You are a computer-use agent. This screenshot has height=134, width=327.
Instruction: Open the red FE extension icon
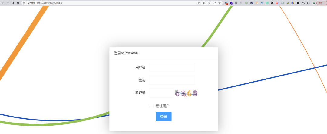(x=277, y=3)
